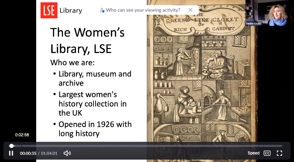
Task: Click the video progress bar handle
Action: (x=11, y=146)
